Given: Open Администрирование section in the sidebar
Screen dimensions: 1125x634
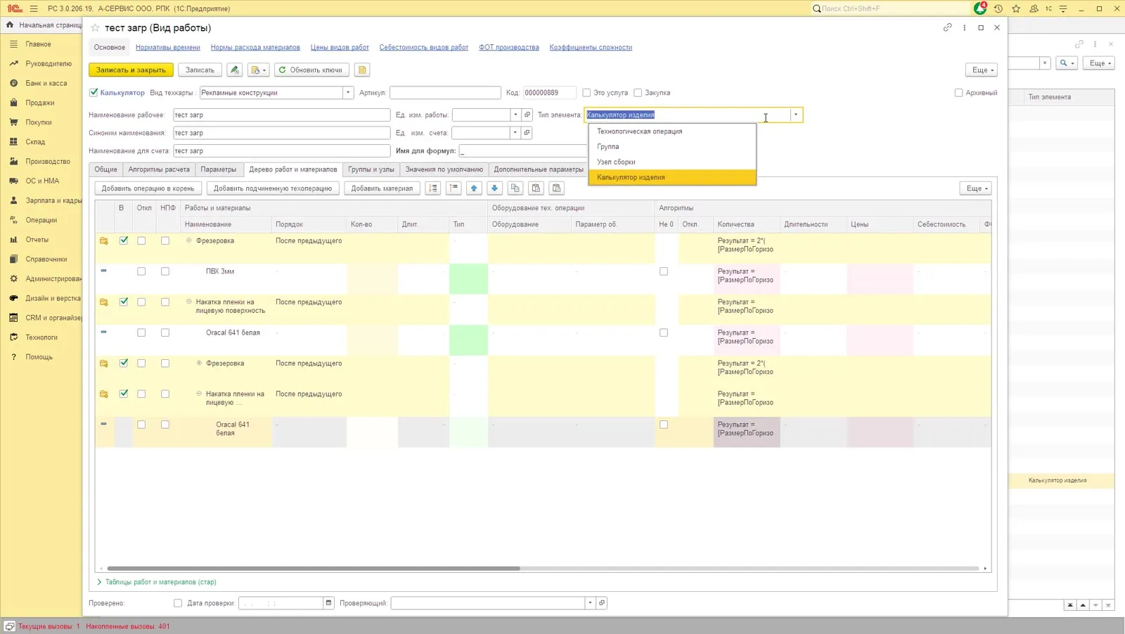Looking at the screenshot, I should coord(53,279).
